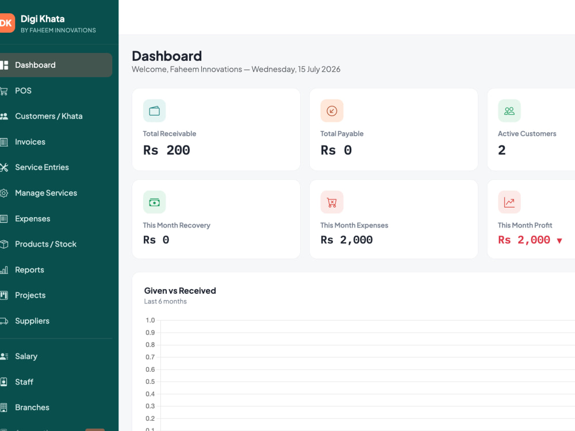Go to Products / Stock
The height and width of the screenshot is (431, 575).
pos(56,244)
